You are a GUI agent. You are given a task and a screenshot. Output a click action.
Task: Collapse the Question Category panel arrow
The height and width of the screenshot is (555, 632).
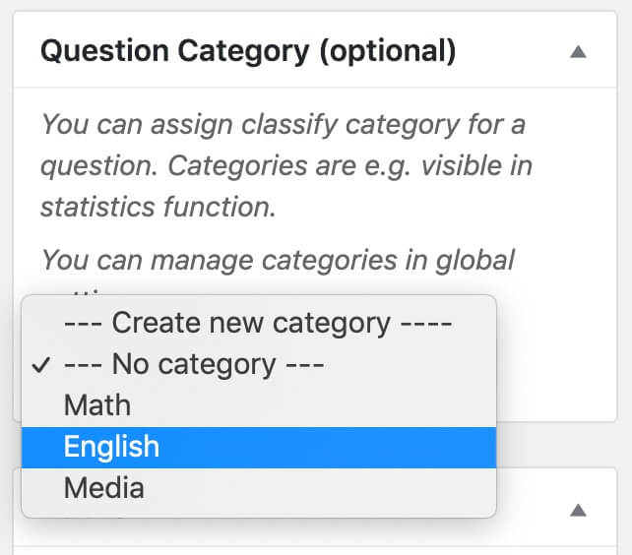coord(579,51)
